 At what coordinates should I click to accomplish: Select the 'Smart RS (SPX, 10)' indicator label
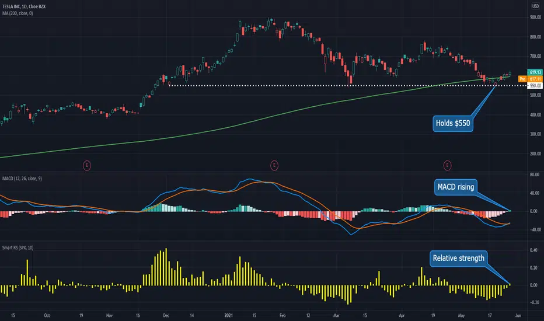click(18, 248)
